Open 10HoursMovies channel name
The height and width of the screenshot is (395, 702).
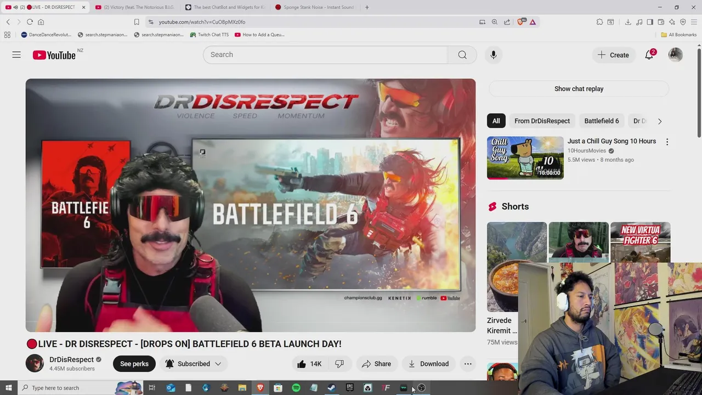pyautogui.click(x=586, y=150)
